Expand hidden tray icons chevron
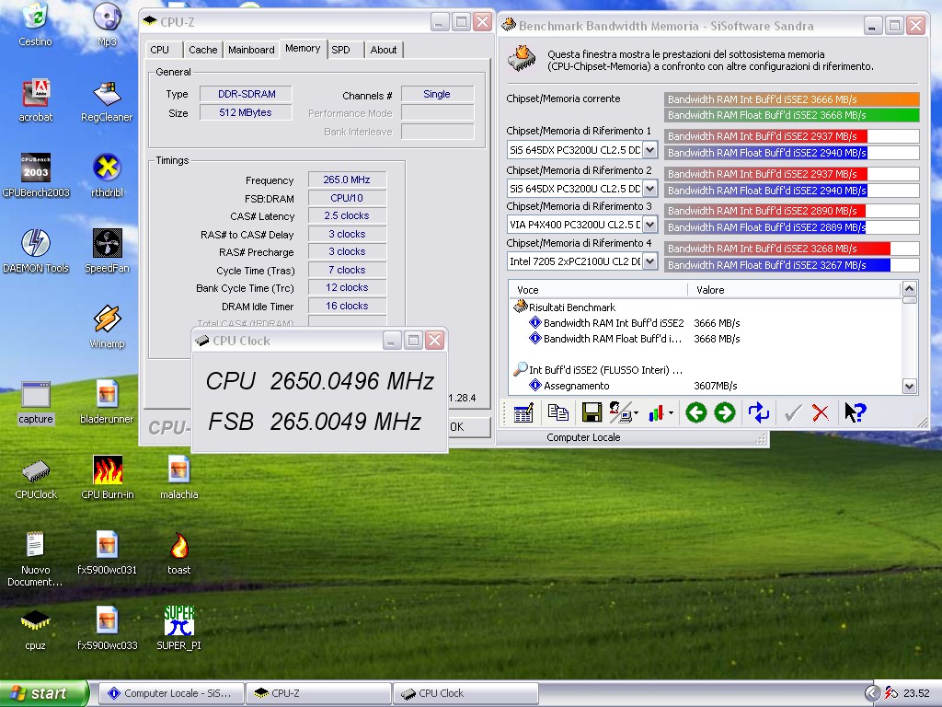 873,693
